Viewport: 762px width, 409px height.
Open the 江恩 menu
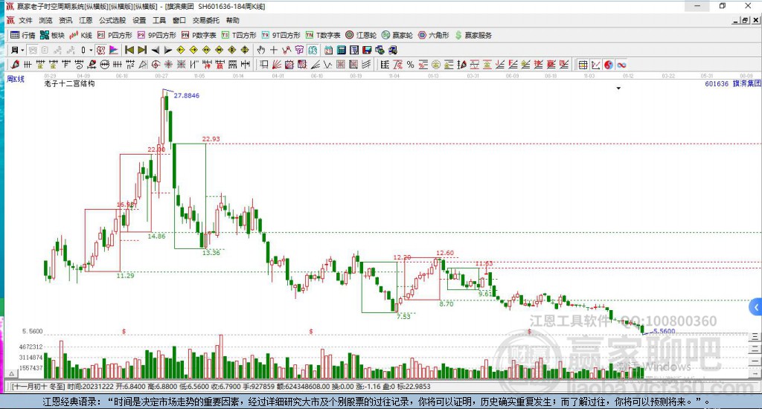pyautogui.click(x=86, y=20)
